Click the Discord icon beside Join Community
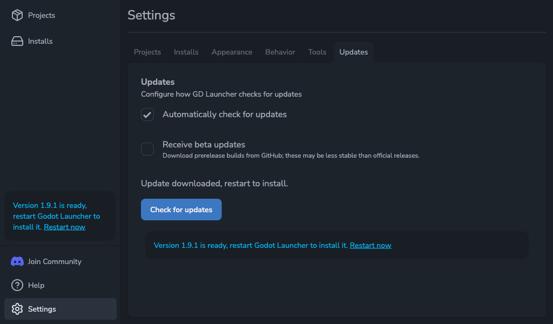 (x=17, y=261)
